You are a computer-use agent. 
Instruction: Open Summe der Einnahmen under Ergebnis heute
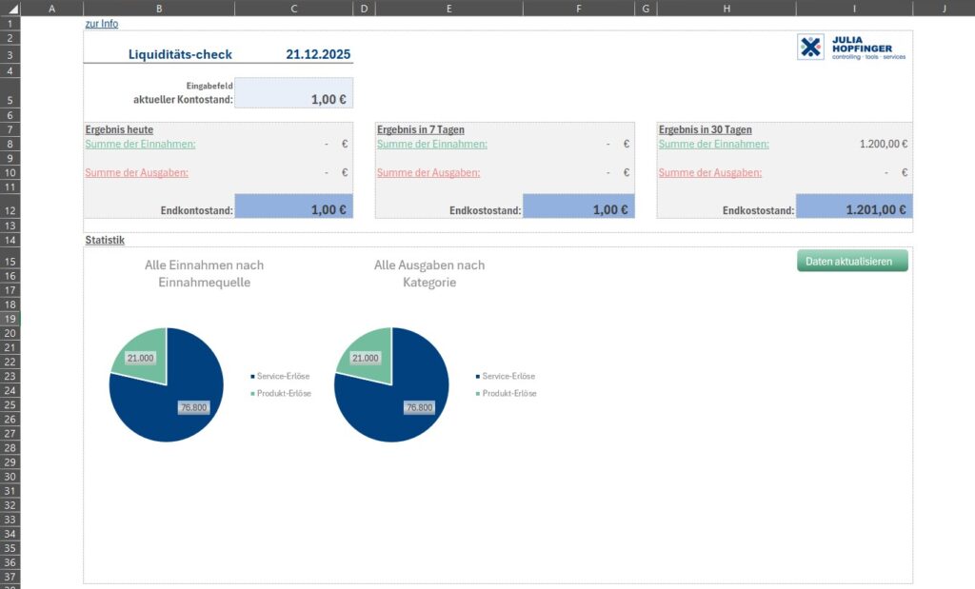click(x=140, y=144)
